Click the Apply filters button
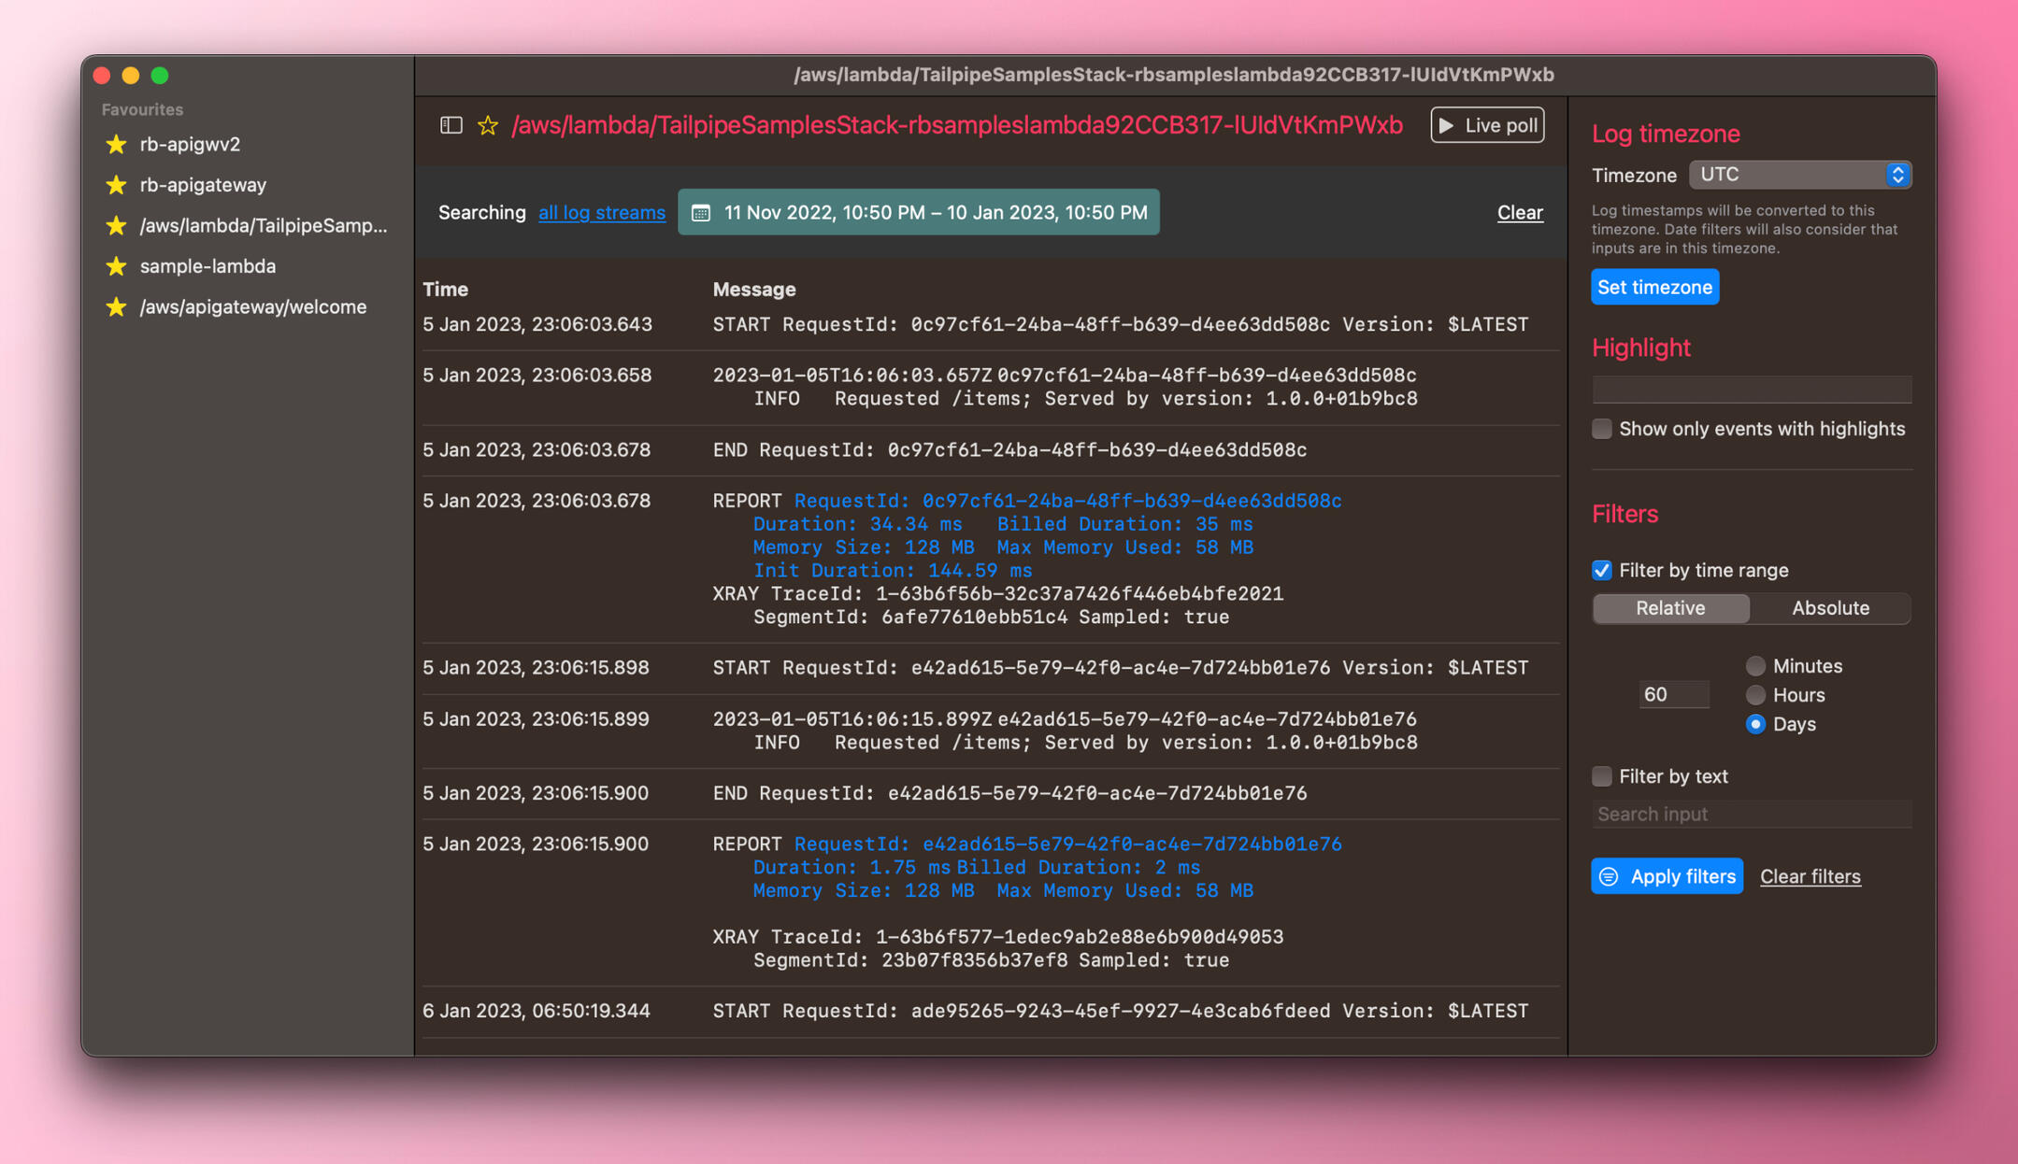 point(1667,876)
